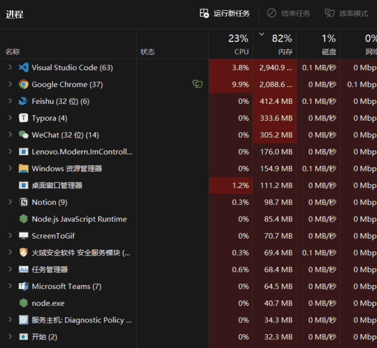Select the node.exe row name
This screenshot has height=348, width=377.
click(x=48, y=304)
